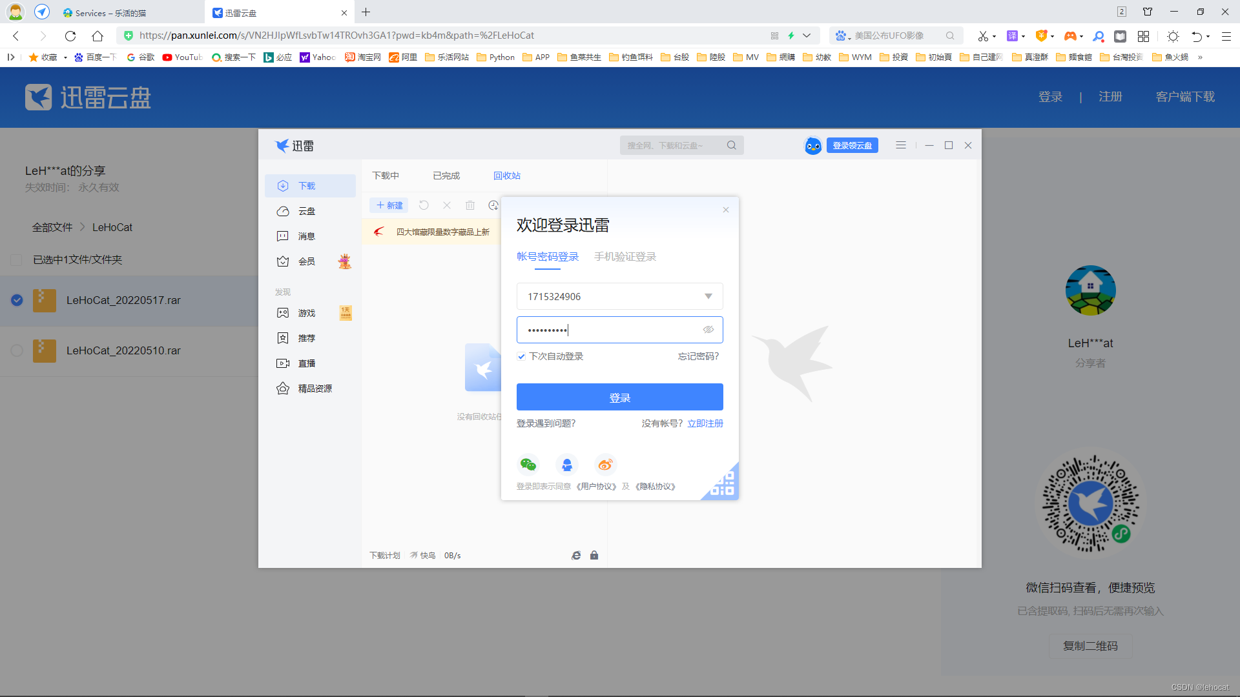Viewport: 1240px width, 697px height.
Task: Click the QQ login icon
Action: coord(566,465)
